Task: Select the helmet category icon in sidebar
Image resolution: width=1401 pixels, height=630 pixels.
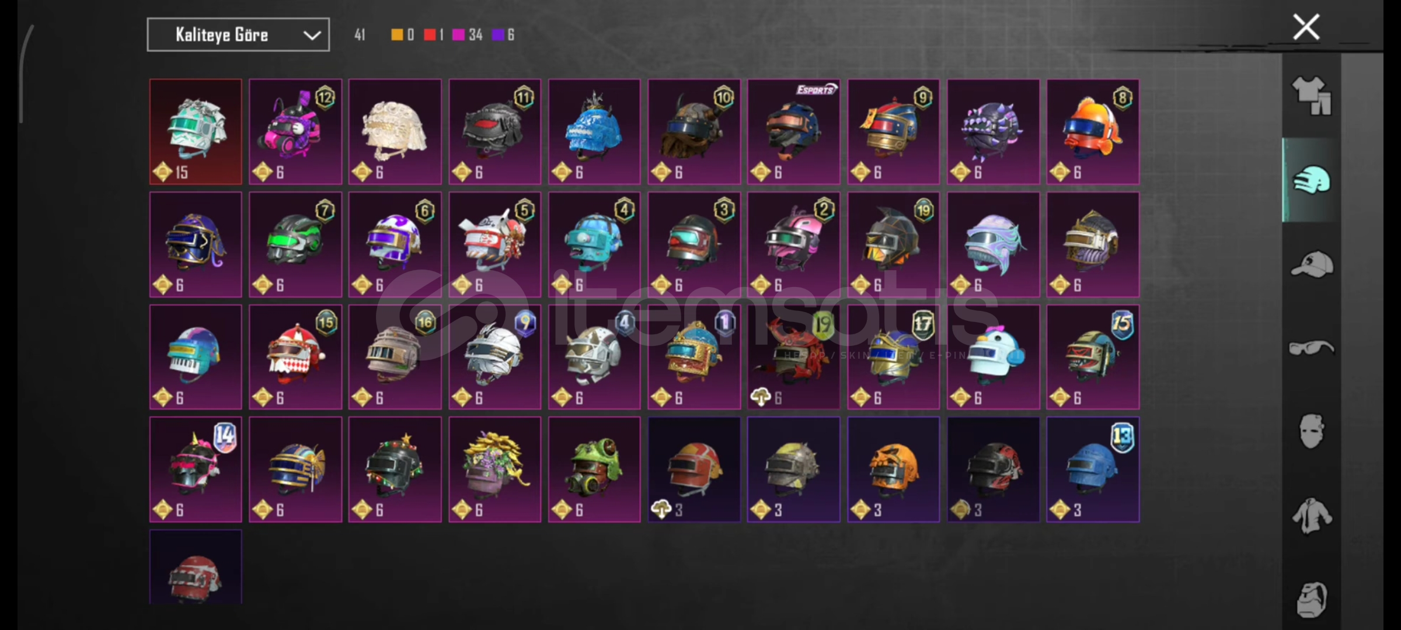Action: click(1311, 180)
